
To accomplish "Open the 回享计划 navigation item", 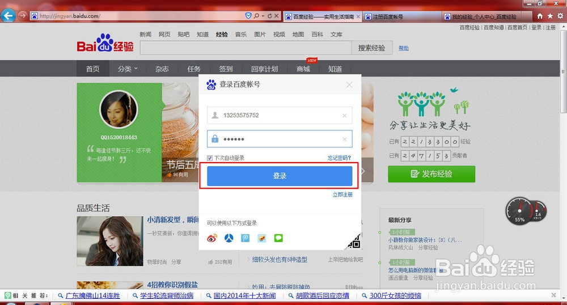I will pos(264,69).
